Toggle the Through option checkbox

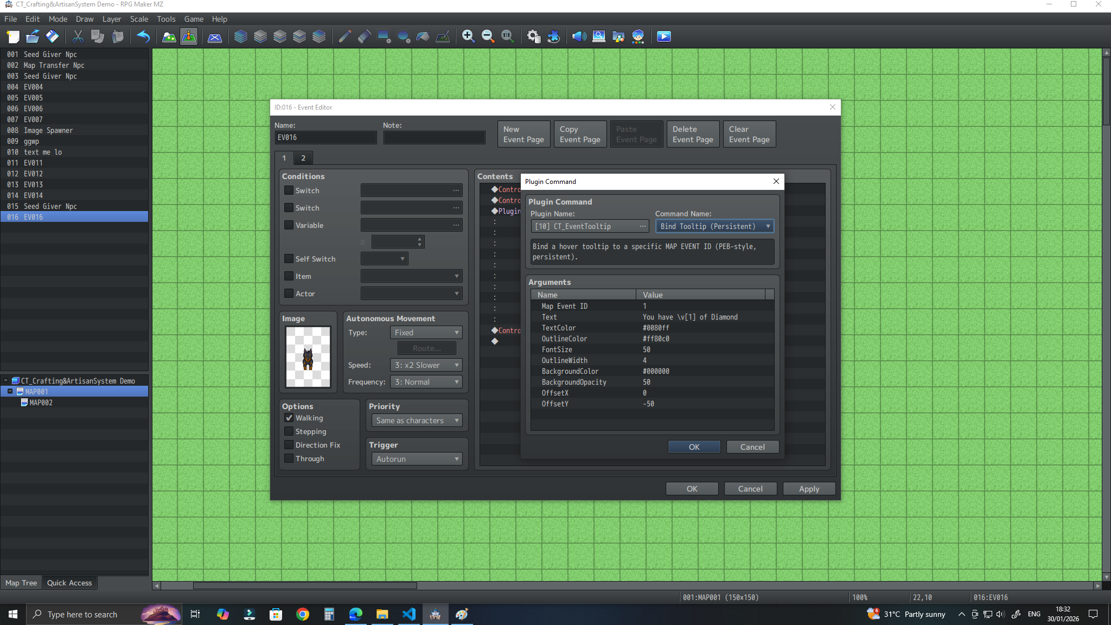point(289,458)
